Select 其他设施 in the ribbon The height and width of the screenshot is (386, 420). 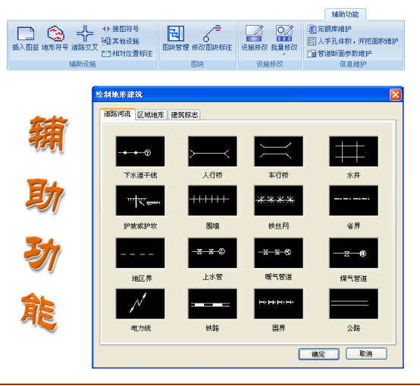pyautogui.click(x=121, y=41)
